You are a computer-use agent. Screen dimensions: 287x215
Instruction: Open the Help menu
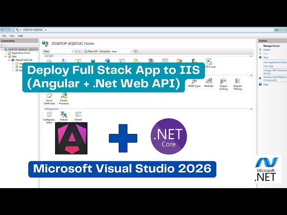click(x=21, y=36)
